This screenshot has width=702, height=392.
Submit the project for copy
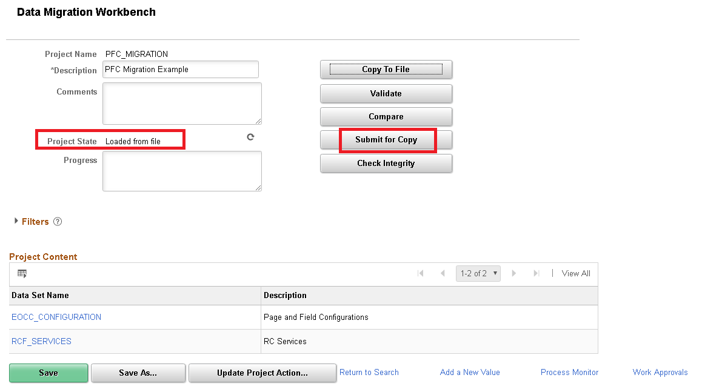pos(386,140)
